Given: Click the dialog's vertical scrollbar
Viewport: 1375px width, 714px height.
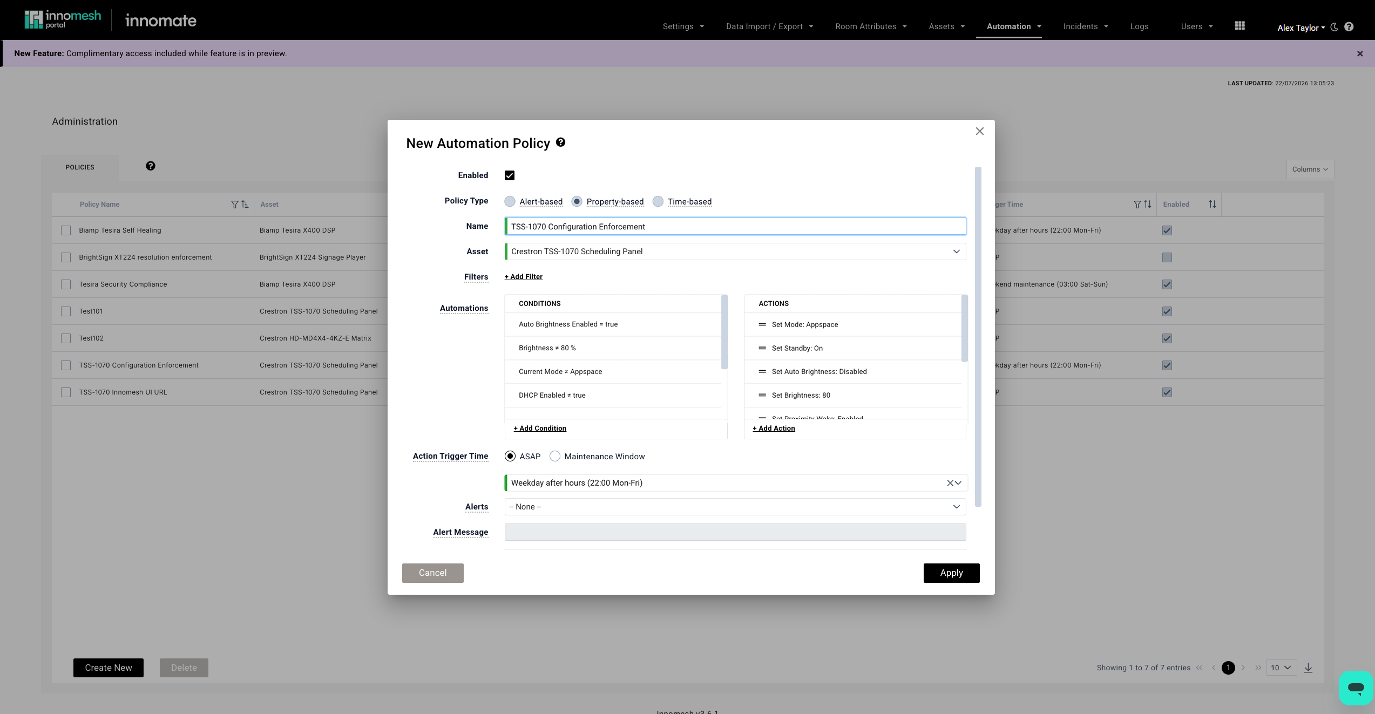Looking at the screenshot, I should tap(978, 337).
